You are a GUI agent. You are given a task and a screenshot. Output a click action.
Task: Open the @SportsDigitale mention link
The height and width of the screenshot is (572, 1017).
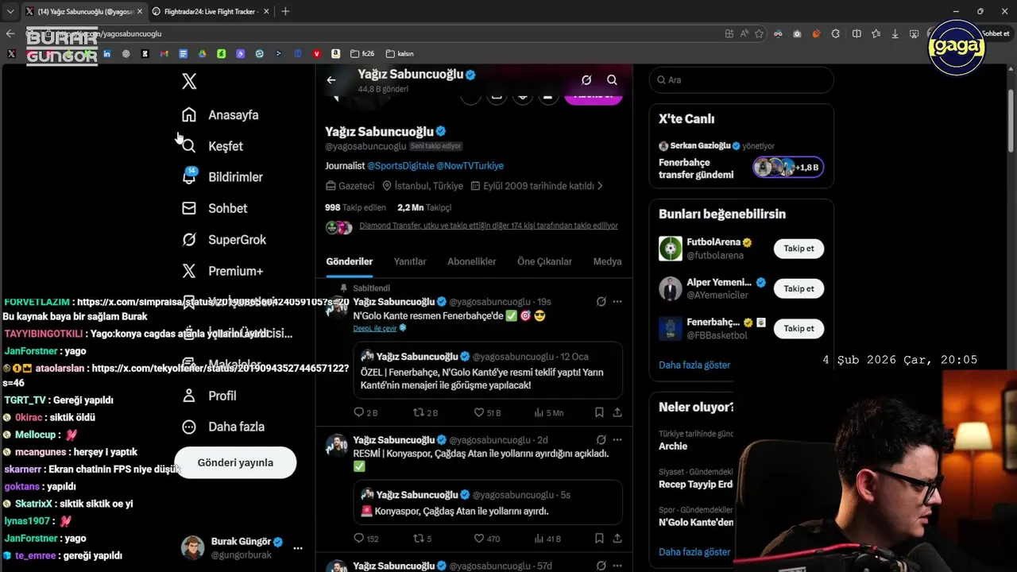click(400, 166)
